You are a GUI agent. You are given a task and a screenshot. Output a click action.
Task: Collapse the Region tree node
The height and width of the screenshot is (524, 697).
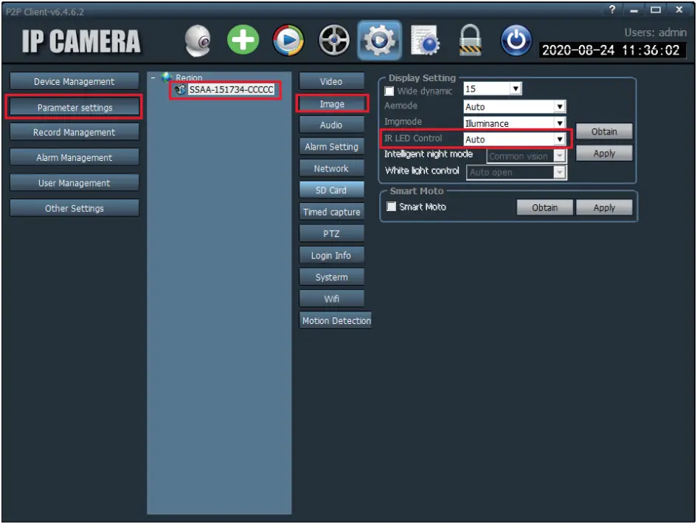pyautogui.click(x=153, y=77)
